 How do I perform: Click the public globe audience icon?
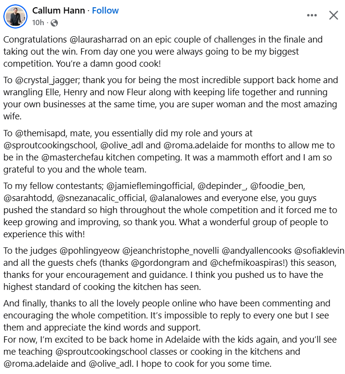54,23
